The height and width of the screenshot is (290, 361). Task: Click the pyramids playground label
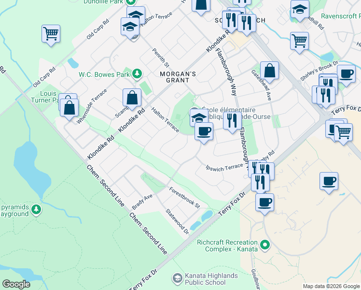(15, 210)
